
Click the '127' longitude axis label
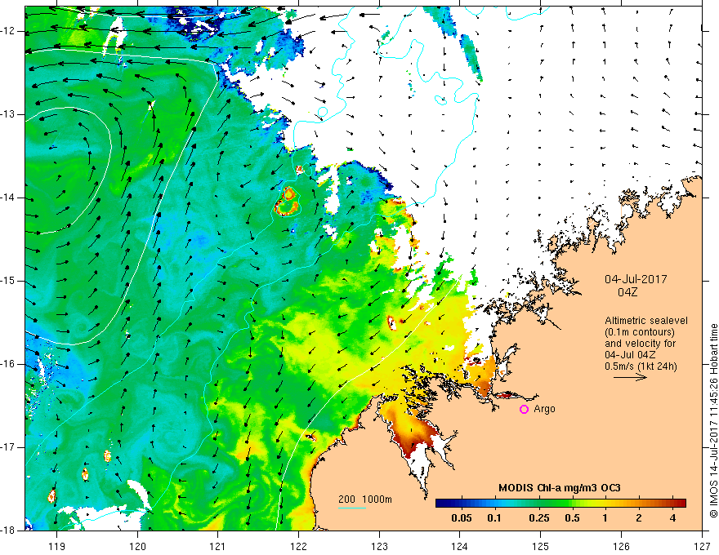click(702, 546)
